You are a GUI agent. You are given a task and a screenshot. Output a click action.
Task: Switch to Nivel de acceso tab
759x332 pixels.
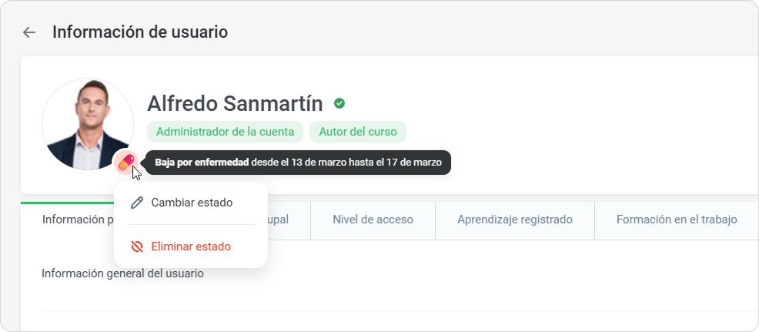pyautogui.click(x=373, y=220)
